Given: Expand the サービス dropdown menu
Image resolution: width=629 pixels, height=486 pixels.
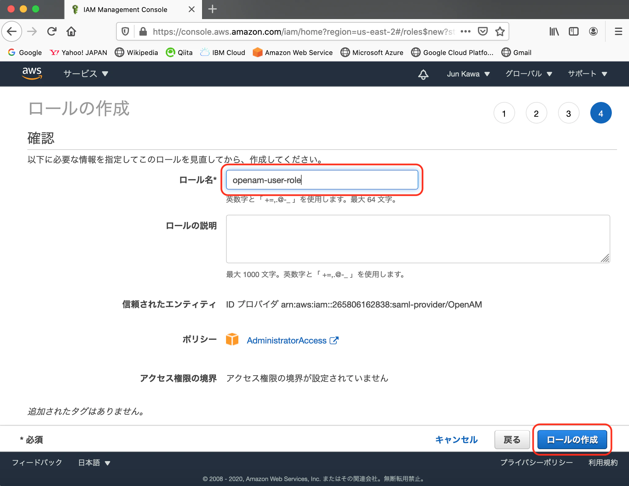Looking at the screenshot, I should pyautogui.click(x=86, y=74).
